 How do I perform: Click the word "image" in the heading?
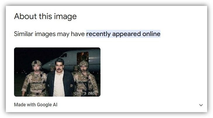point(65,17)
